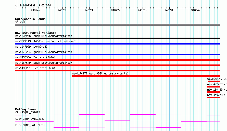Select the esv3621113 1000GenomesConsortiumPhase3 label

point(46,41)
